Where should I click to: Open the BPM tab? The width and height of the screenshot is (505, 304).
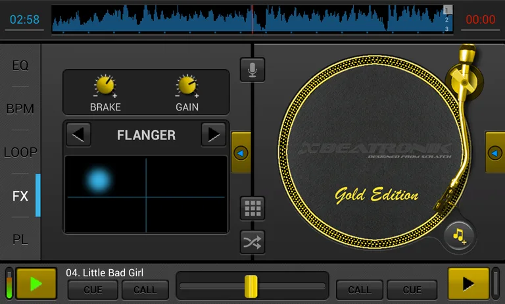[20, 109]
